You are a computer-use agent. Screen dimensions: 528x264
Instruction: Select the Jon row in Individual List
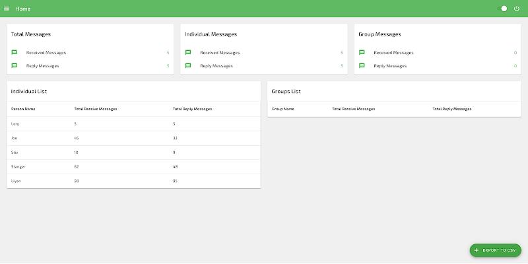click(x=133, y=138)
